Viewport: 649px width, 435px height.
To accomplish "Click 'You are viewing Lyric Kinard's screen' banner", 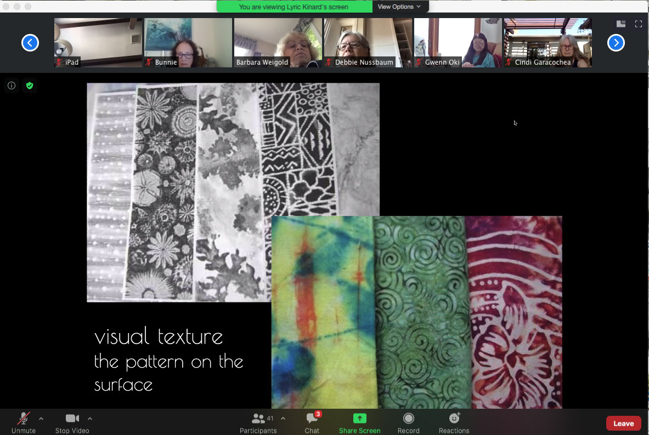I will point(294,7).
